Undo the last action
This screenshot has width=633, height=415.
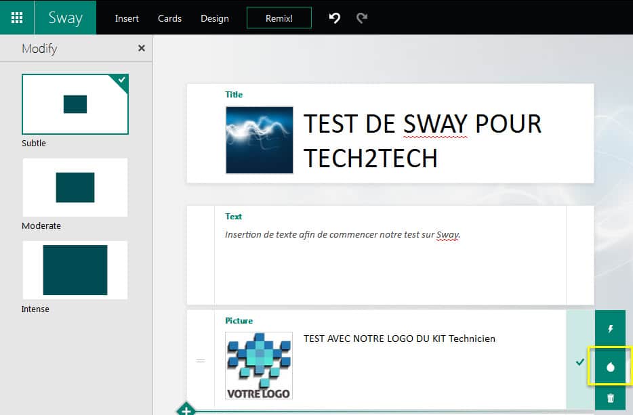coord(335,18)
